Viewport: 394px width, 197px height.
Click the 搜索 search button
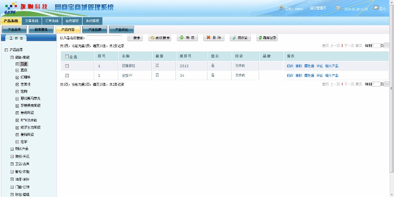(135, 38)
